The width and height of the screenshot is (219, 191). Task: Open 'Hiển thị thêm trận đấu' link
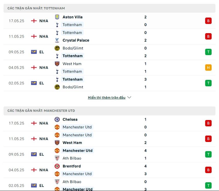[106, 98]
